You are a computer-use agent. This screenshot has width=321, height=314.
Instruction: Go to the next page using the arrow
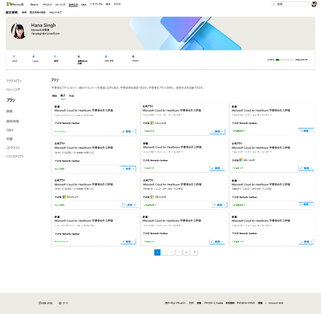(195, 252)
